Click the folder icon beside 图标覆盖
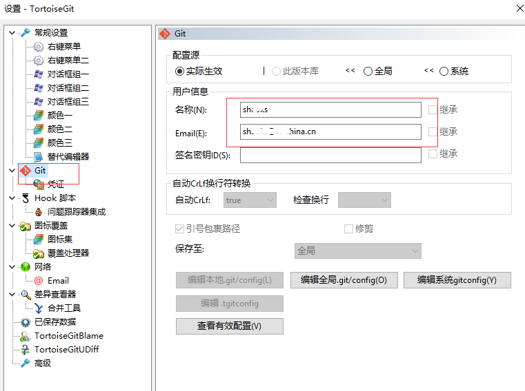Image resolution: width=525 pixels, height=391 pixels. tap(26, 226)
